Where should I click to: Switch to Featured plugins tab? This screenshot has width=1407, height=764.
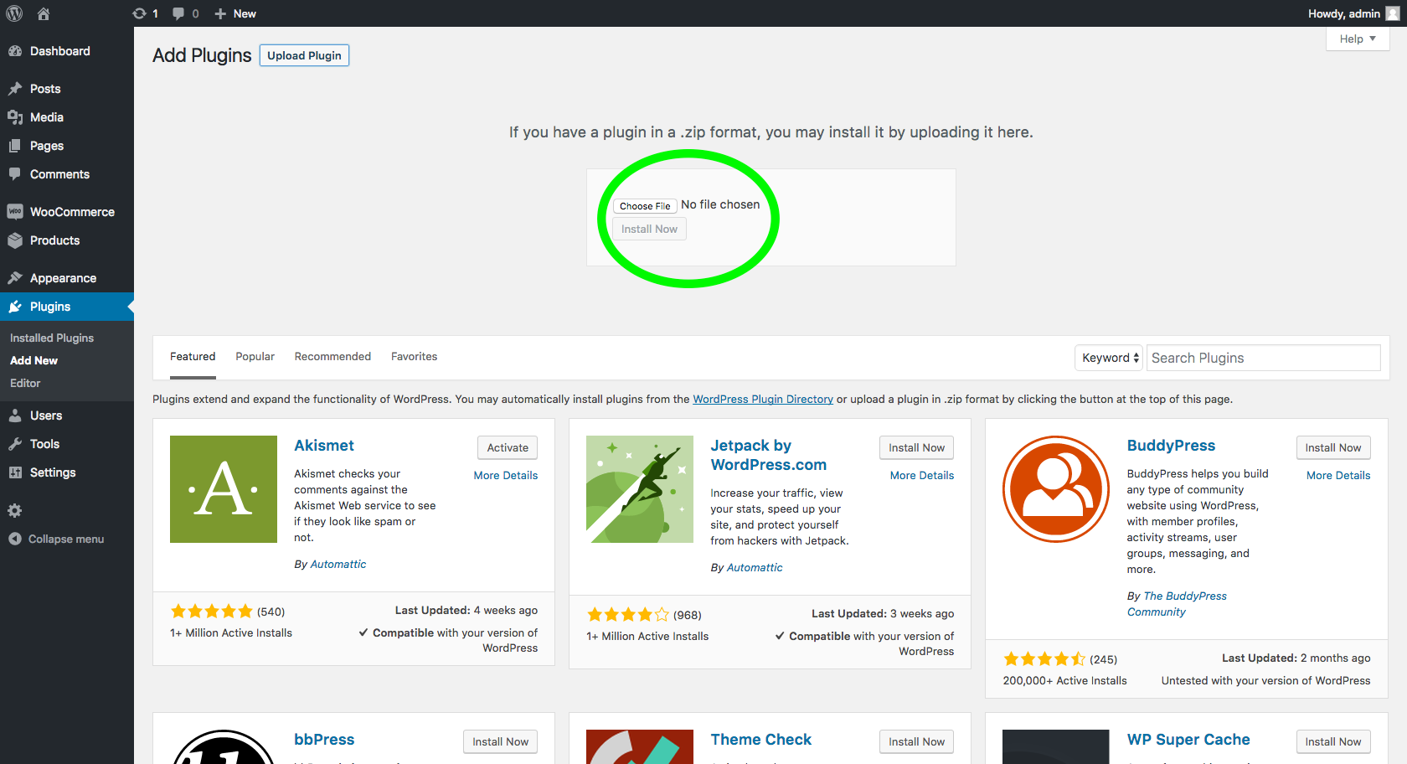(193, 357)
